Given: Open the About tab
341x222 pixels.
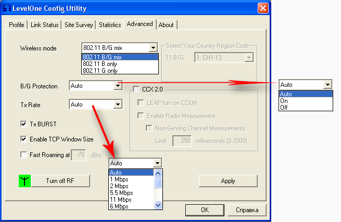Looking at the screenshot, I should [166, 25].
